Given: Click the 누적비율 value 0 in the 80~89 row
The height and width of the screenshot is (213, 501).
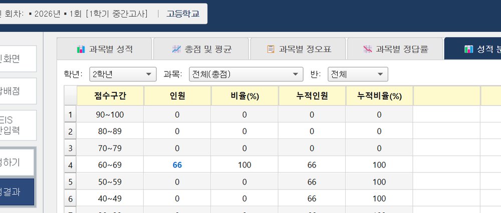Looking at the screenshot, I should point(379,131).
